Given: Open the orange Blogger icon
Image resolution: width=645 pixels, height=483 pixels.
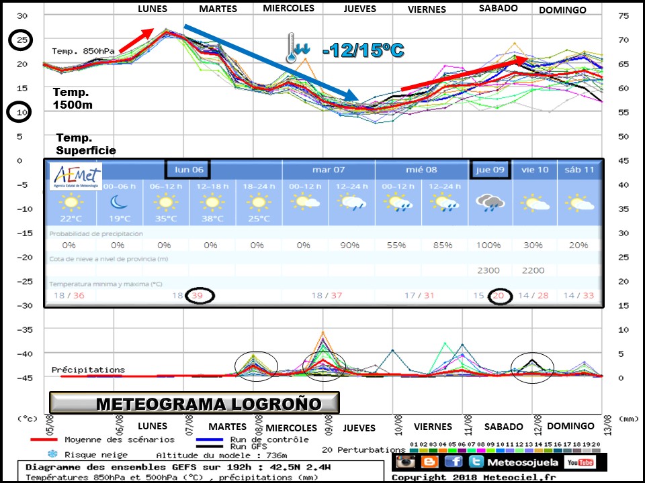Looking at the screenshot, I should pos(429,462).
